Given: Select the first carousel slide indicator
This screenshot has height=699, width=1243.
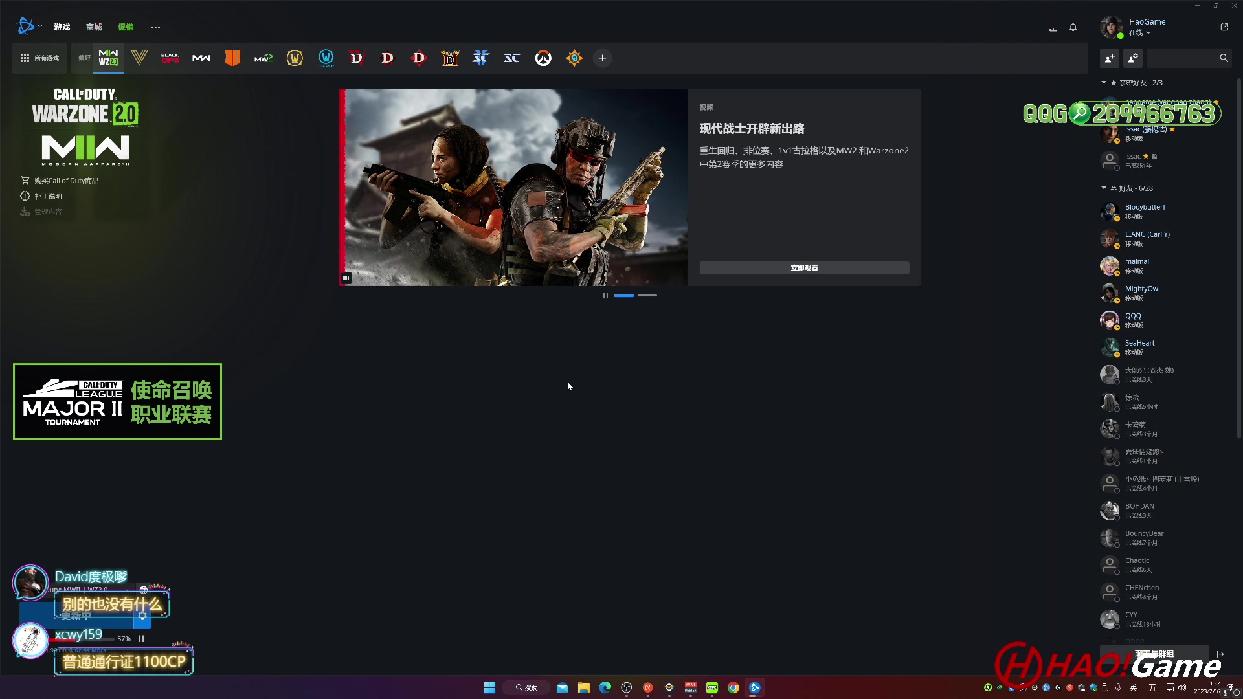Looking at the screenshot, I should 624,295.
